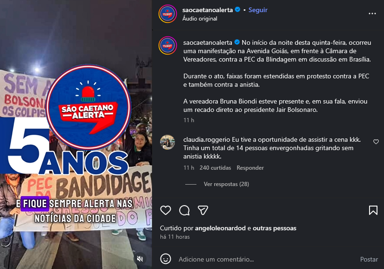This screenshot has height=269, width=384.
Task: Open comments via speech bubble icon
Action: tap(184, 210)
